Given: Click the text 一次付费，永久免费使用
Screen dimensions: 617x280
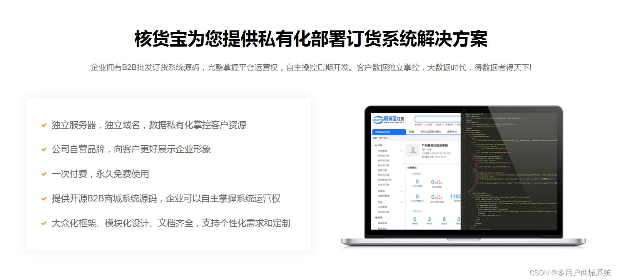Looking at the screenshot, I should point(100,174).
